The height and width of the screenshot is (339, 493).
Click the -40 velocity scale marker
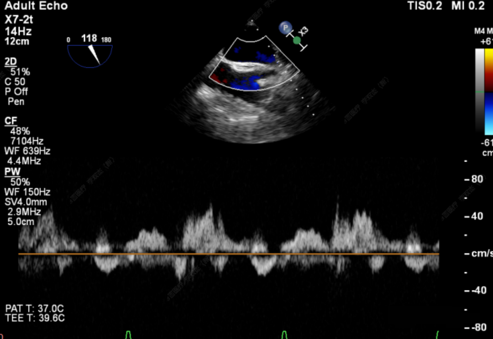click(476, 290)
